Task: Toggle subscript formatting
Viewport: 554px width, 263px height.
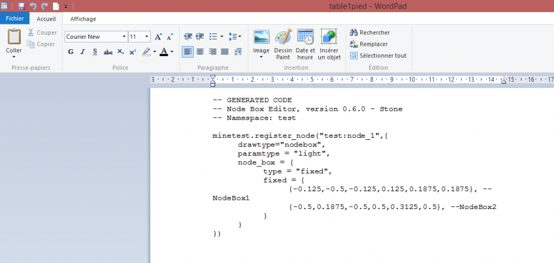Action: pos(121,52)
